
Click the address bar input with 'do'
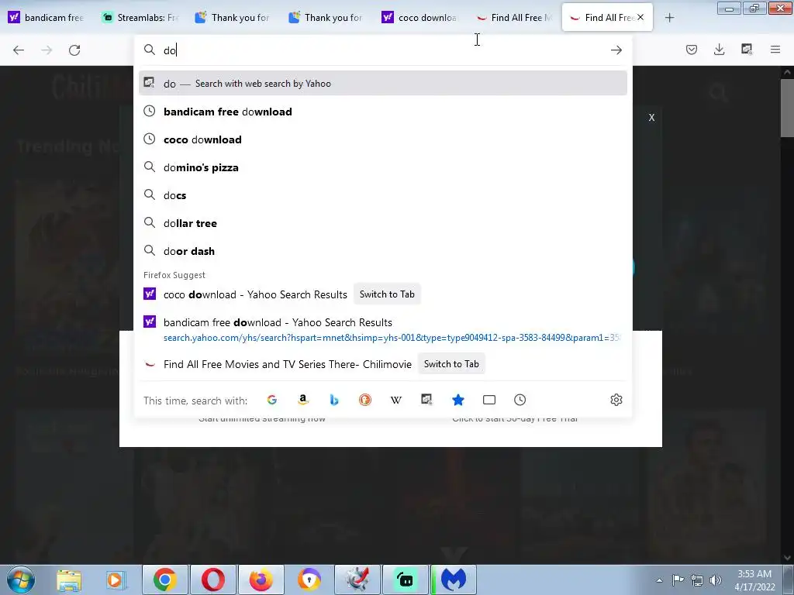383,50
